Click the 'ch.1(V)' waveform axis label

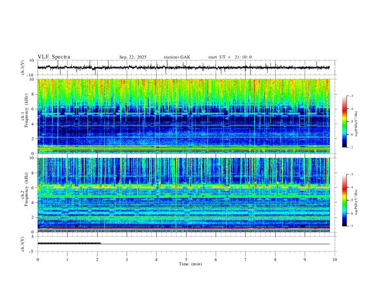tap(23, 68)
